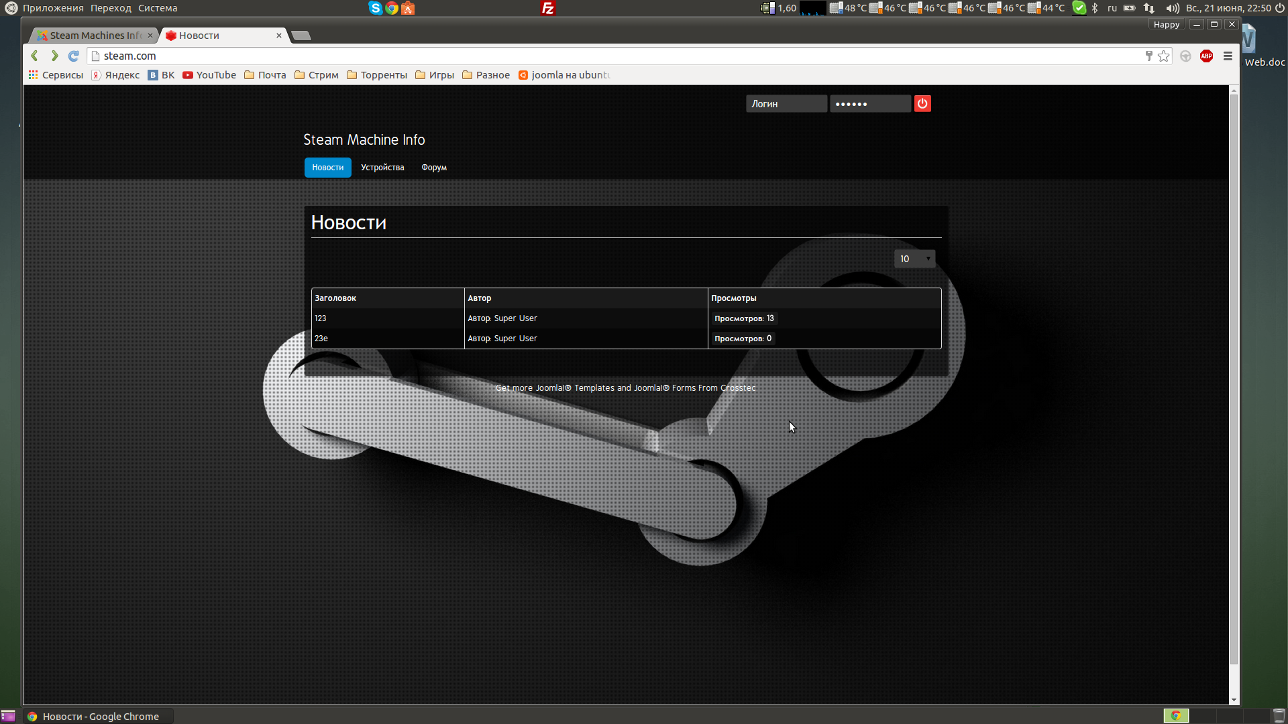
Task: Click the Skype icon in top panel
Action: pos(376,8)
